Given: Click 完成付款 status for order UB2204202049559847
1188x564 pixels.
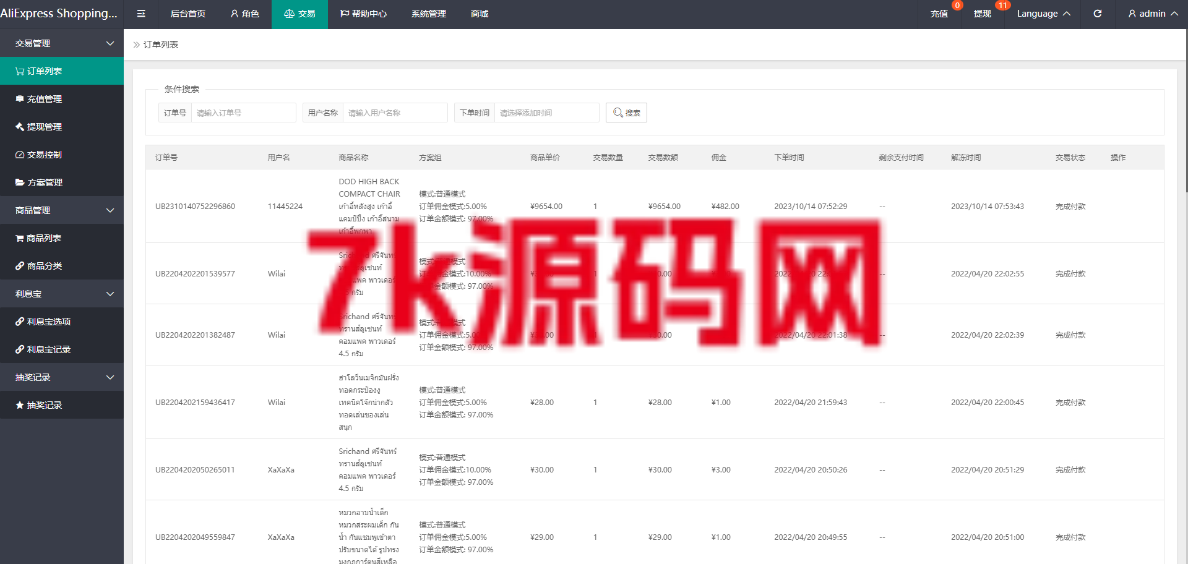Looking at the screenshot, I should click(x=1070, y=537).
